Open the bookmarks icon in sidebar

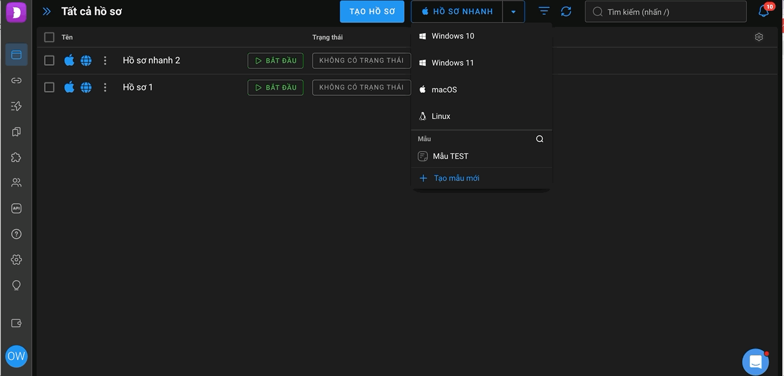[x=16, y=132]
